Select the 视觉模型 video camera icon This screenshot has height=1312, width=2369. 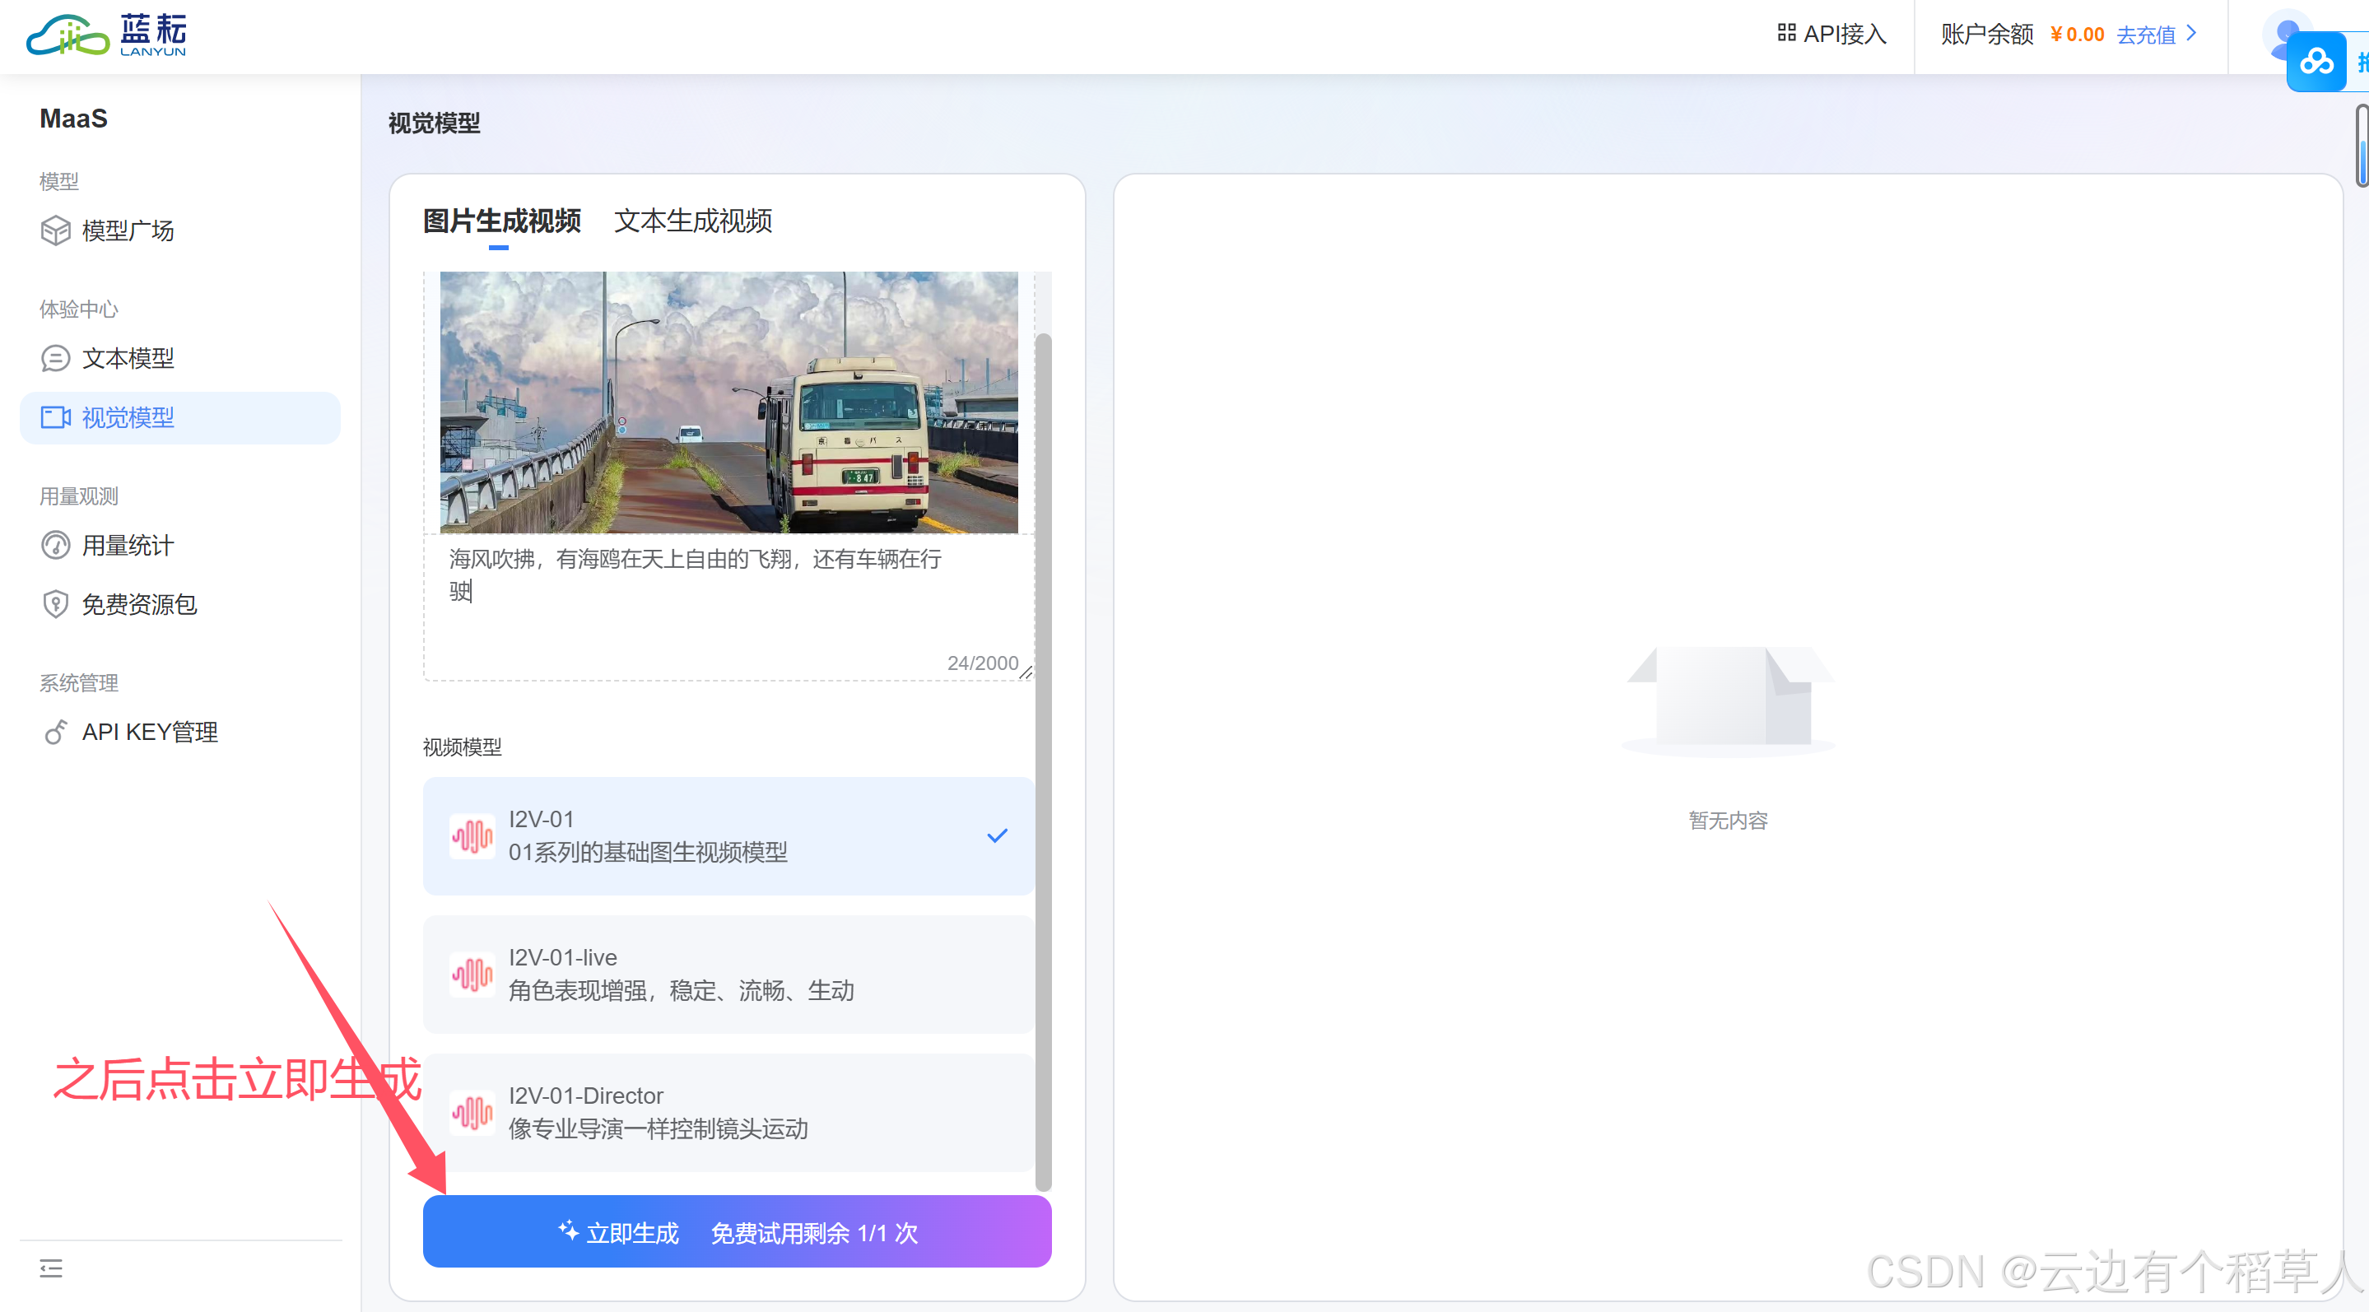(x=55, y=418)
